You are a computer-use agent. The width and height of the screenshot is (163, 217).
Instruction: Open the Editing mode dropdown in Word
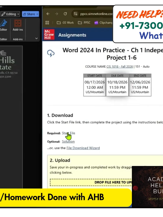click(x=10, y=14)
